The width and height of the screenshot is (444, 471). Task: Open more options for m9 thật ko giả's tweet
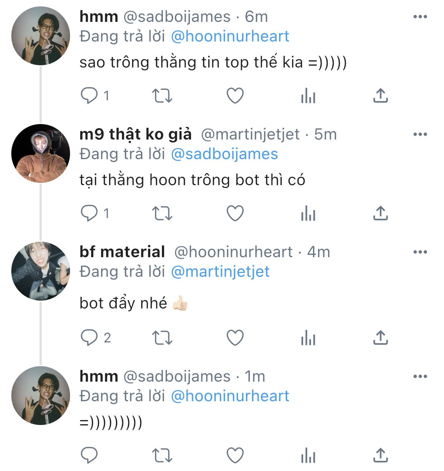pyautogui.click(x=420, y=134)
